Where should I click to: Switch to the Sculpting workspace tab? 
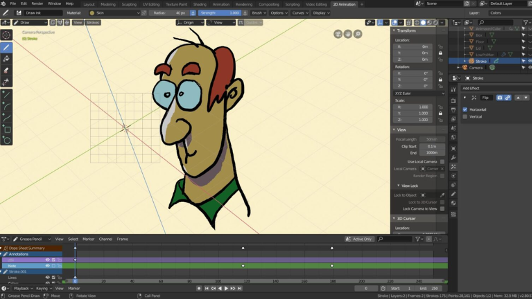tap(129, 5)
